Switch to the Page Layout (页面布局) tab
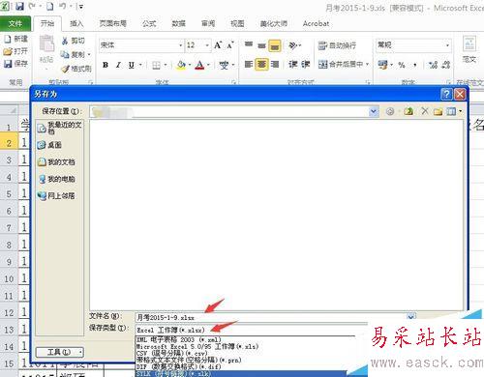 112,23
